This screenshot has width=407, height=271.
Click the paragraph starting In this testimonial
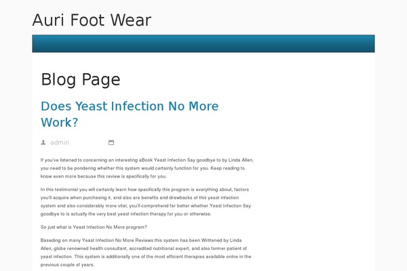(146, 201)
